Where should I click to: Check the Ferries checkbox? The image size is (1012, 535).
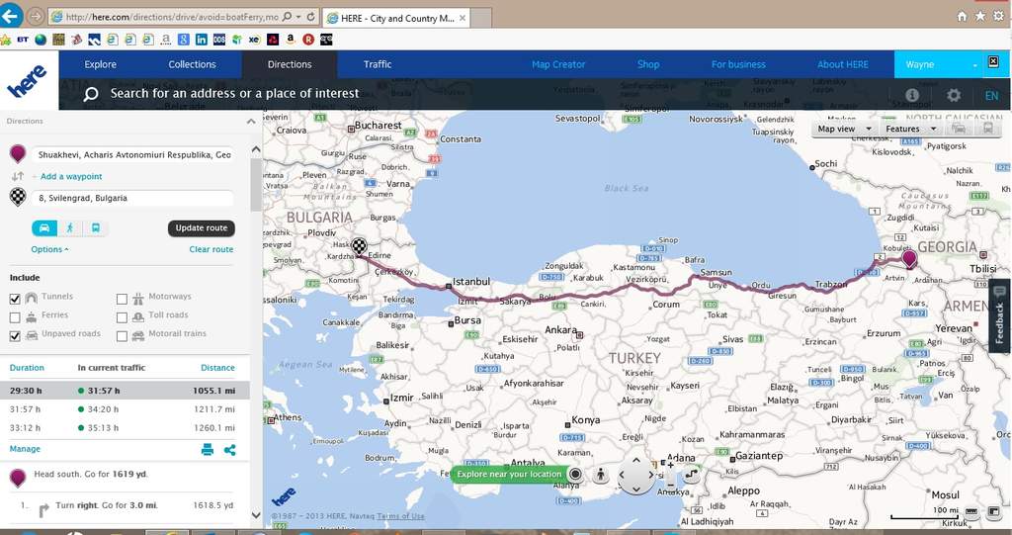(x=15, y=317)
